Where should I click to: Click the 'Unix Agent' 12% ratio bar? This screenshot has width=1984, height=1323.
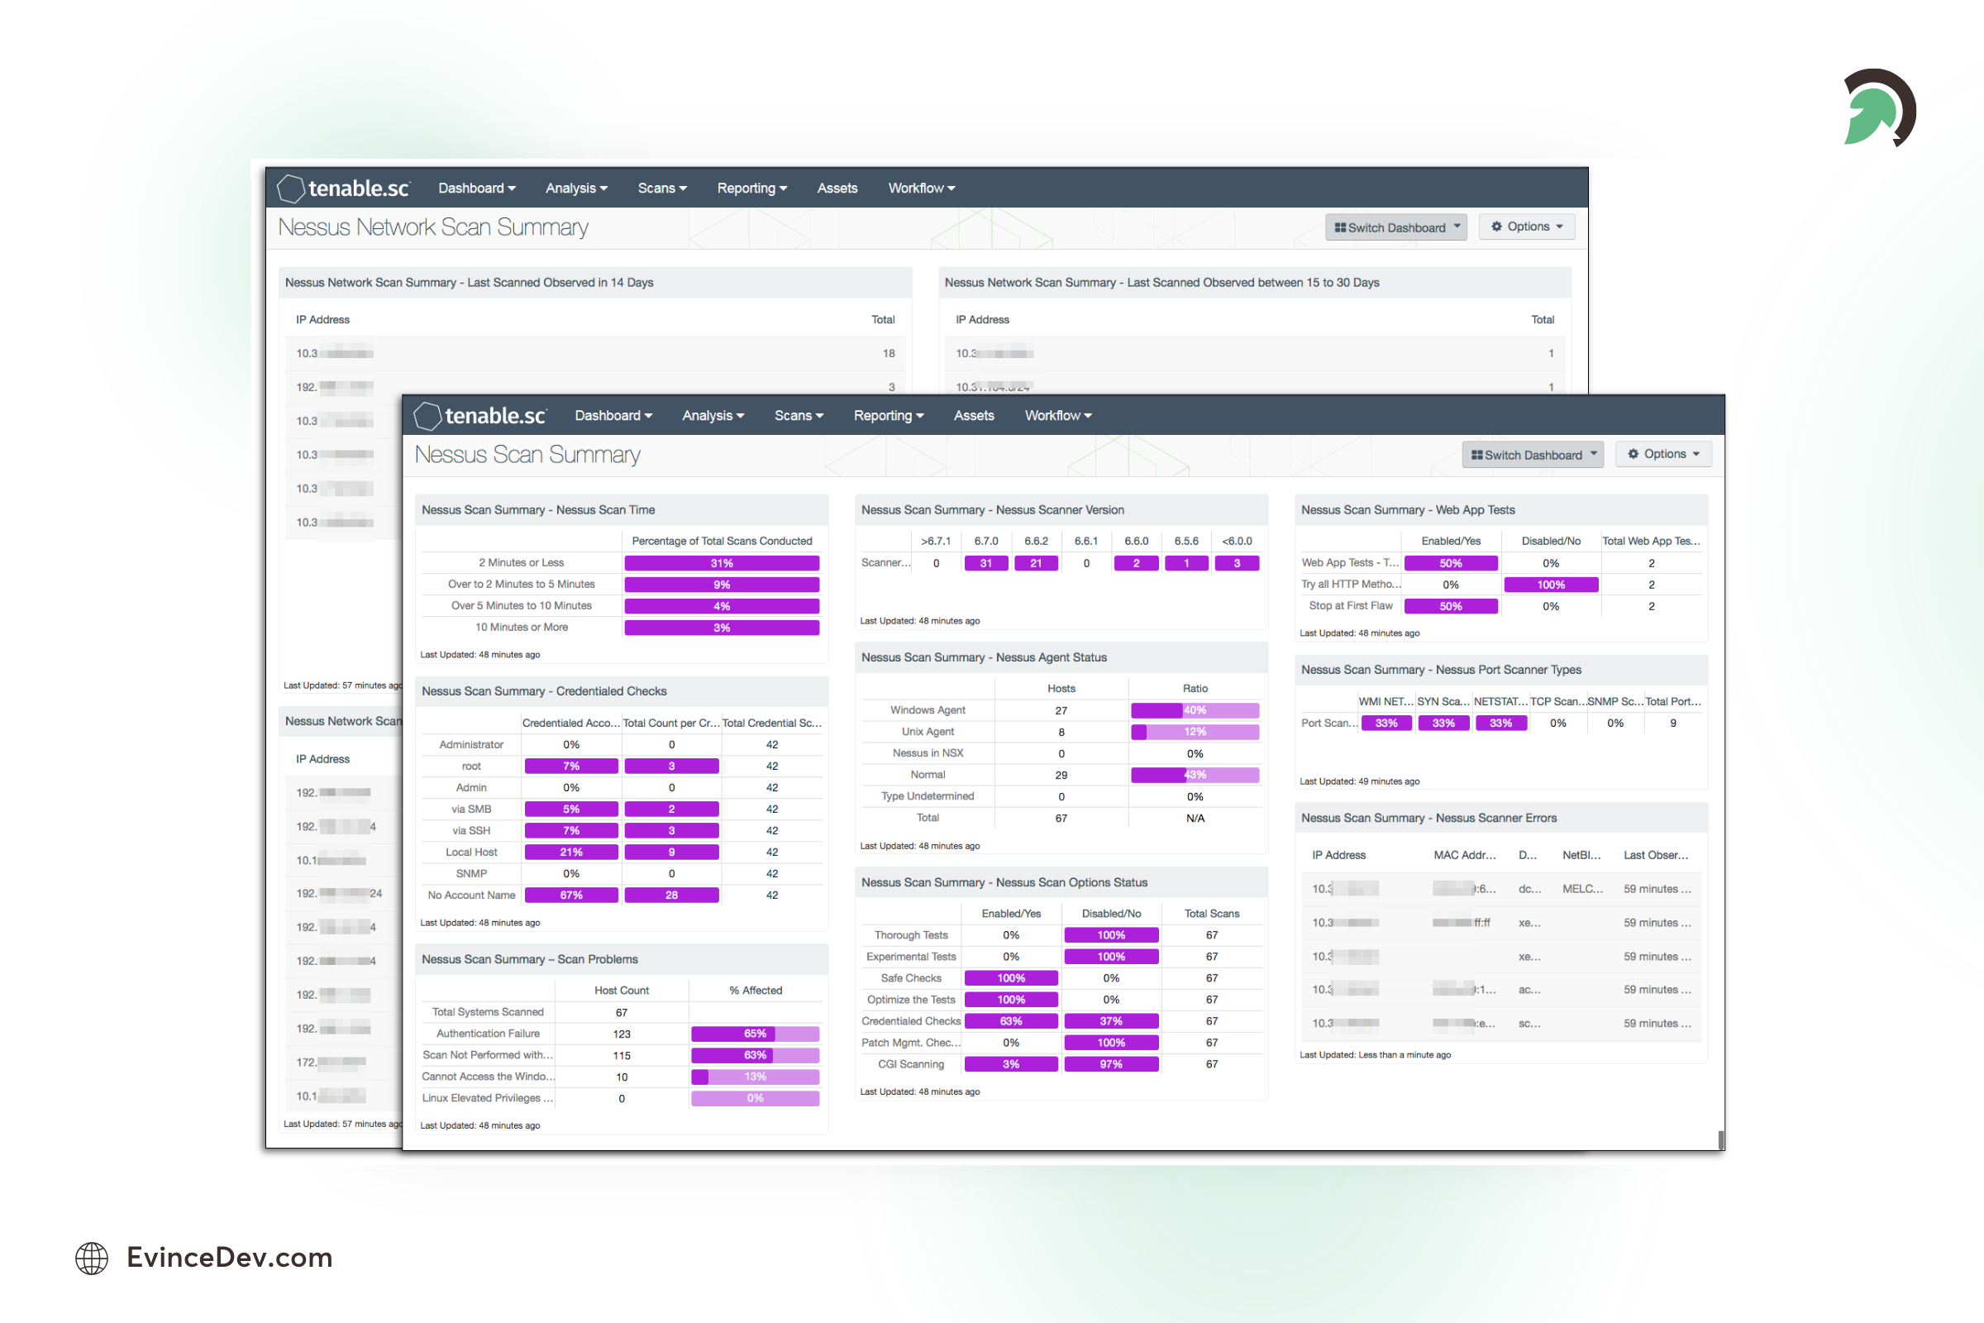click(x=1195, y=733)
